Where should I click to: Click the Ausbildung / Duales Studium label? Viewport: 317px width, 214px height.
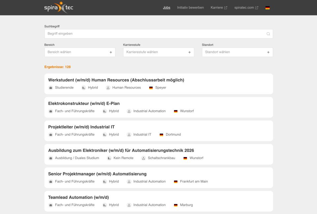[77, 158]
